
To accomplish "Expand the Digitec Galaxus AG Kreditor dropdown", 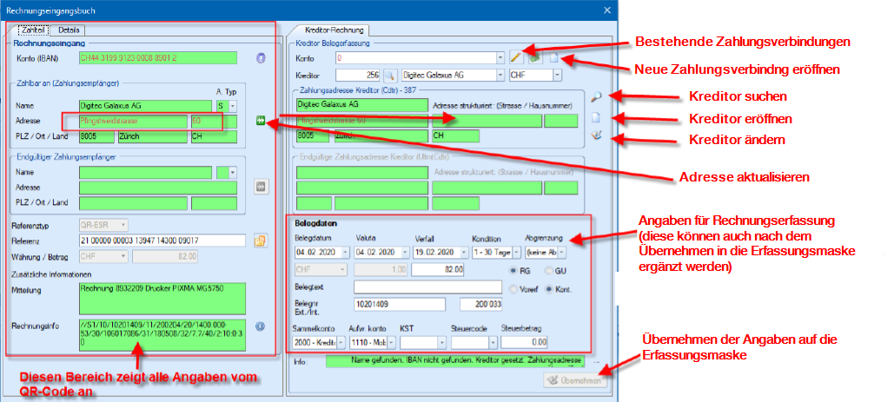I will point(500,75).
